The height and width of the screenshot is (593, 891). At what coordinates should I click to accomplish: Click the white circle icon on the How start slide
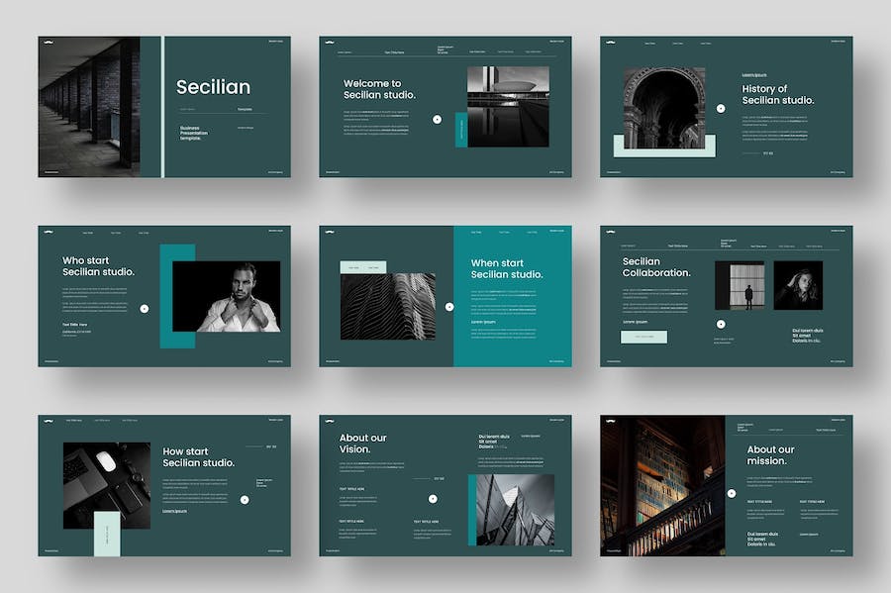pos(245,500)
